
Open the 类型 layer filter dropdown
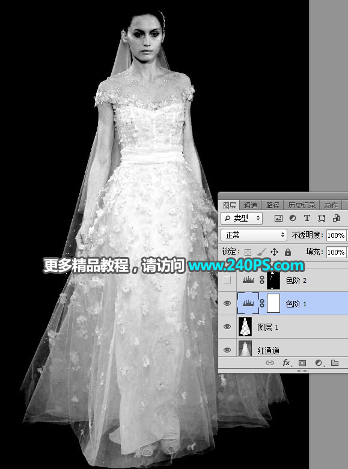click(x=242, y=219)
